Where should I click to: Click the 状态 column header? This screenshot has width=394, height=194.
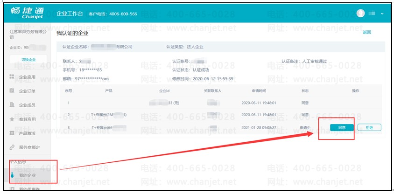[305, 90]
